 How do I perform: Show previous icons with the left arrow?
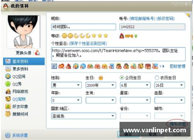pos(161,67)
